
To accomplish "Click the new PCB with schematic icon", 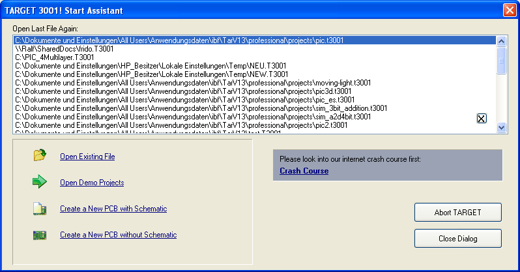I will click(40, 209).
